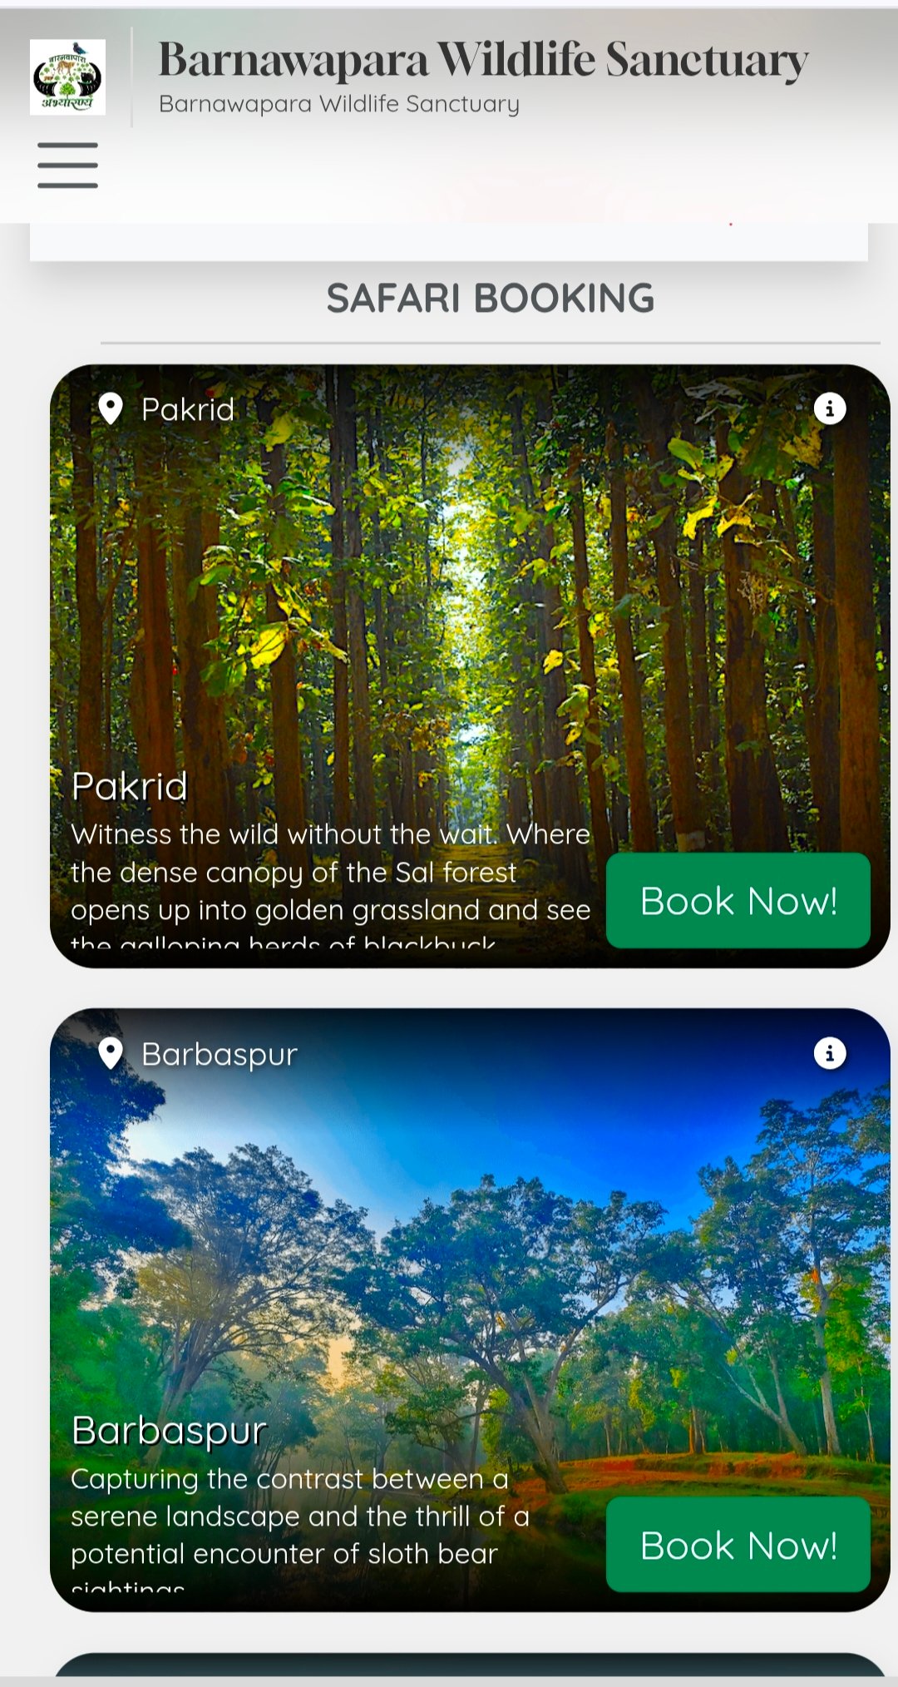Click the SAFARI BOOKING section heading
The height and width of the screenshot is (1687, 898).
(491, 298)
